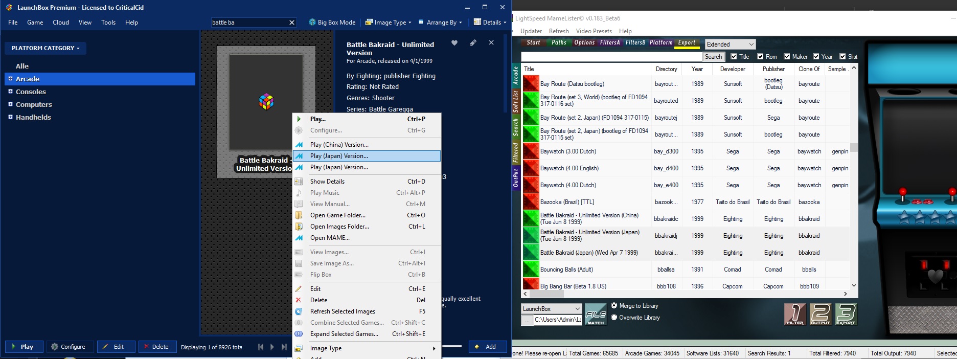957x359 pixels.
Task: Select the Overwrite Library radio button
Action: coord(614,318)
